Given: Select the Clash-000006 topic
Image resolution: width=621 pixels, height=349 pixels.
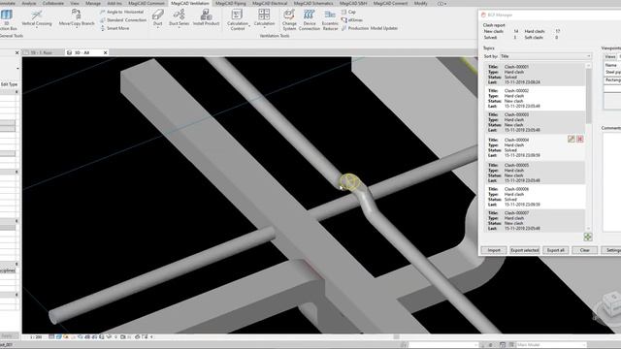Looking at the screenshot, I should coord(536,197).
